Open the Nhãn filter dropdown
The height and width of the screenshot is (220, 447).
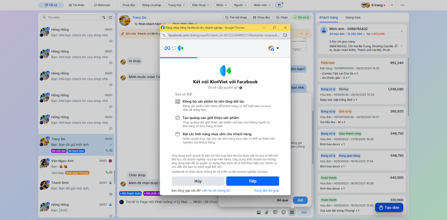[x=222, y=5]
